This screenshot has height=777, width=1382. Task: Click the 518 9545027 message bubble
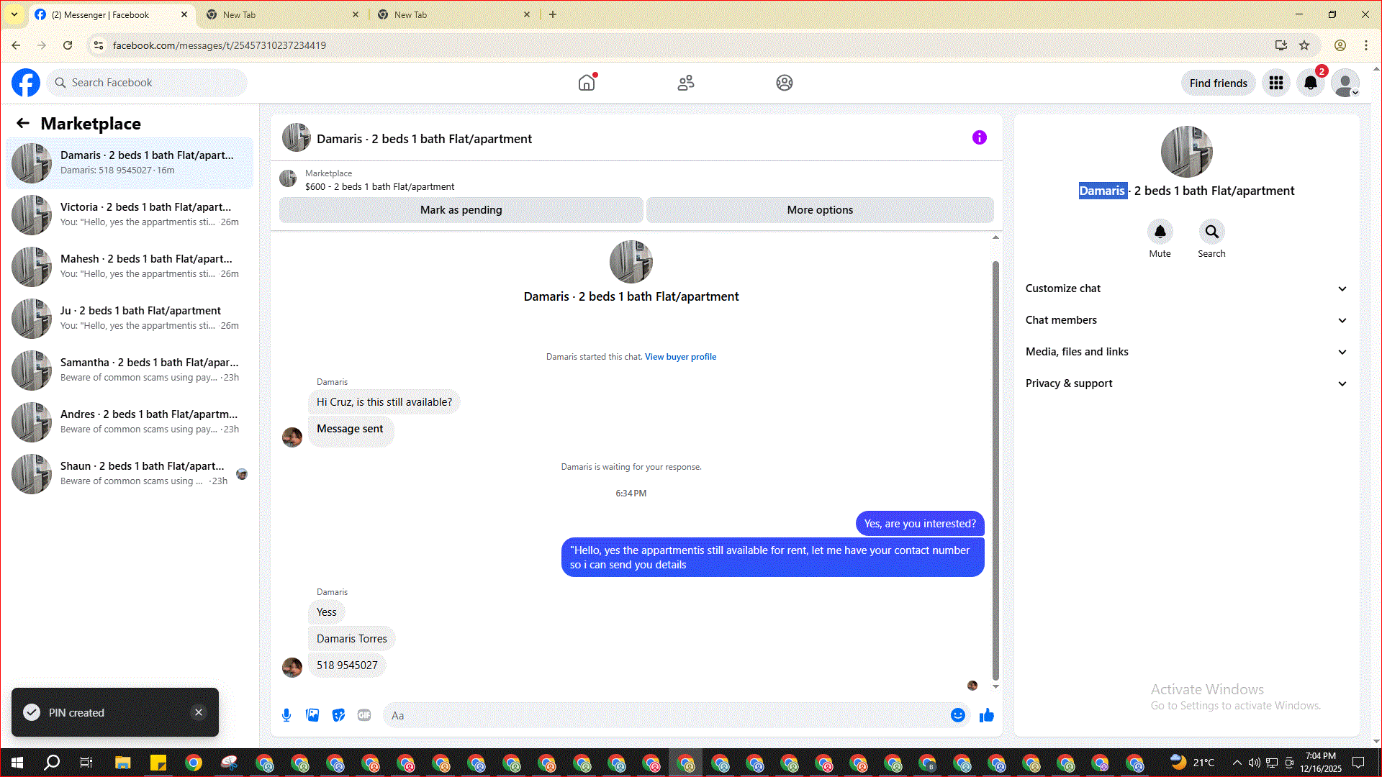[347, 665]
